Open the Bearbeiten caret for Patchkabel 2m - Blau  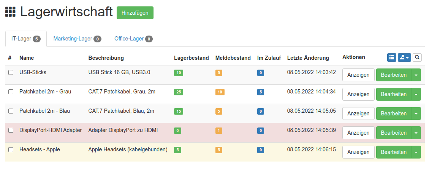tap(416, 113)
